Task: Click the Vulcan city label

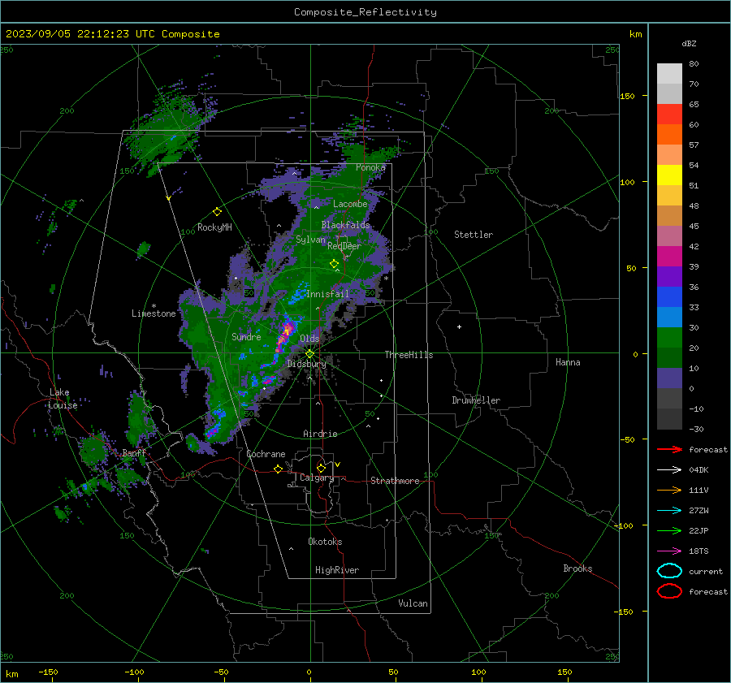Action: pyautogui.click(x=413, y=603)
